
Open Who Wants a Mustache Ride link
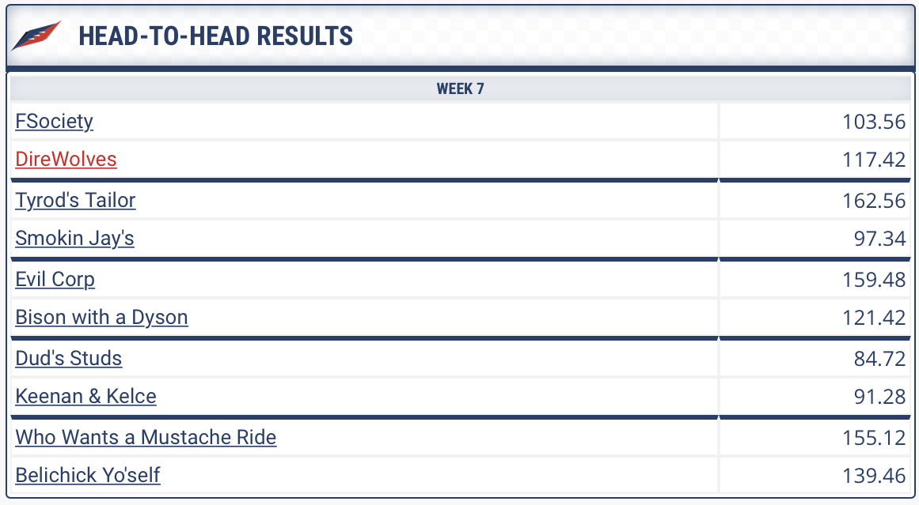pos(146,437)
